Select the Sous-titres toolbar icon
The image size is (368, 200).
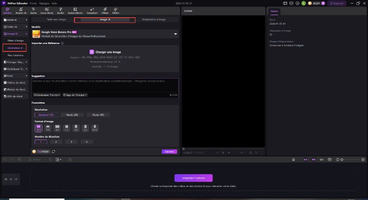45,10
